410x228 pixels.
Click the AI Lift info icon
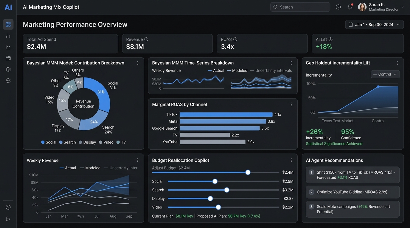(x=330, y=39)
